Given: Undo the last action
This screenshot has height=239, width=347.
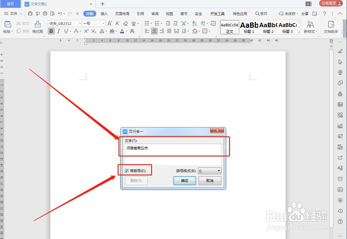Looking at the screenshot, I should tap(60, 14).
